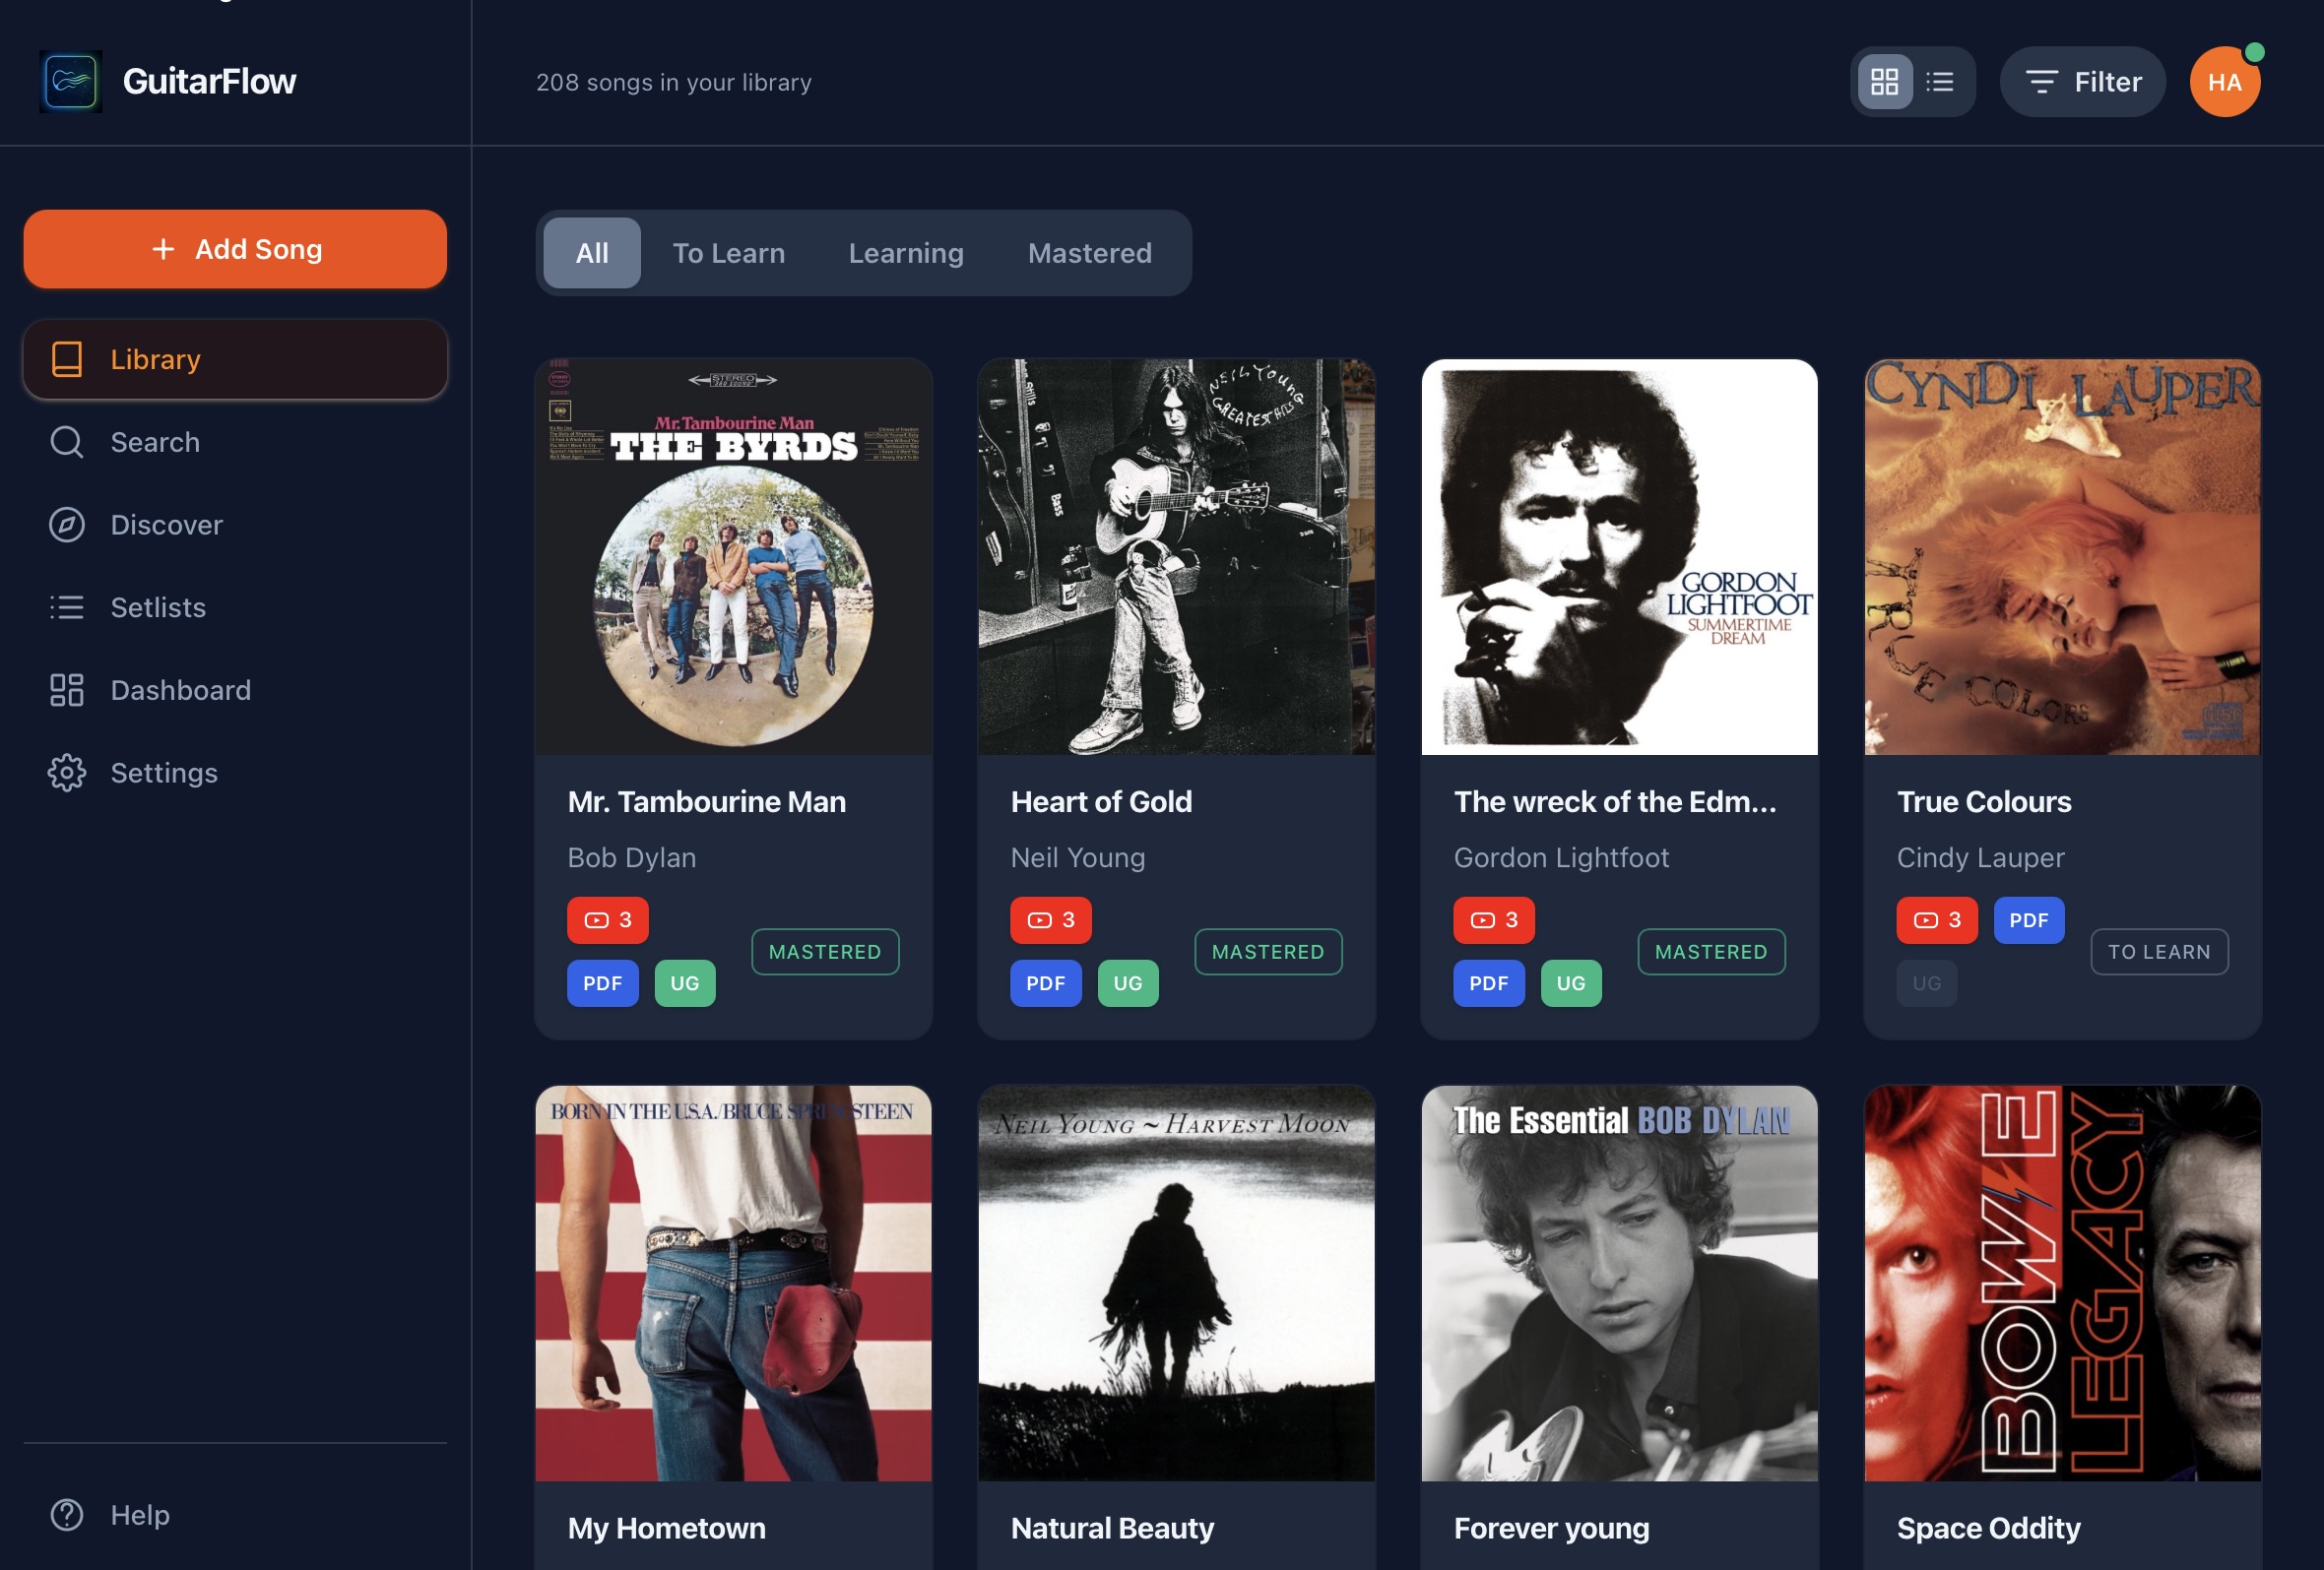2324x1570 pixels.
Task: Click PDF badge on Mr. Tambourine Man
Action: click(x=603, y=983)
